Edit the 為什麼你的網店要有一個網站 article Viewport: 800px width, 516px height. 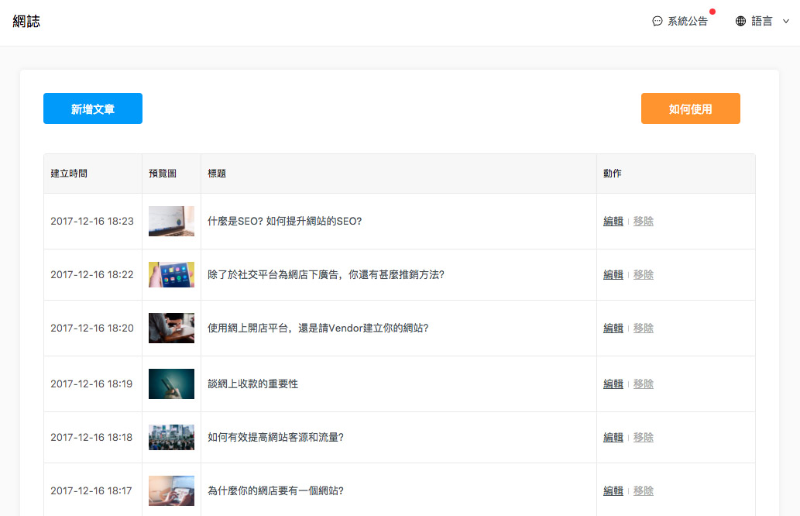[613, 491]
